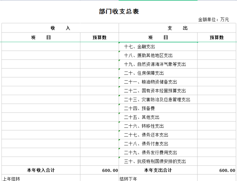Select the 二十一、粮油物资储备支出 cell
237x181 pixels.
150,82
